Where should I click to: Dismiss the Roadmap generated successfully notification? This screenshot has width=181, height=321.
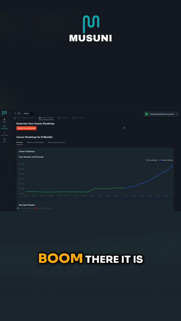pyautogui.click(x=177, y=114)
